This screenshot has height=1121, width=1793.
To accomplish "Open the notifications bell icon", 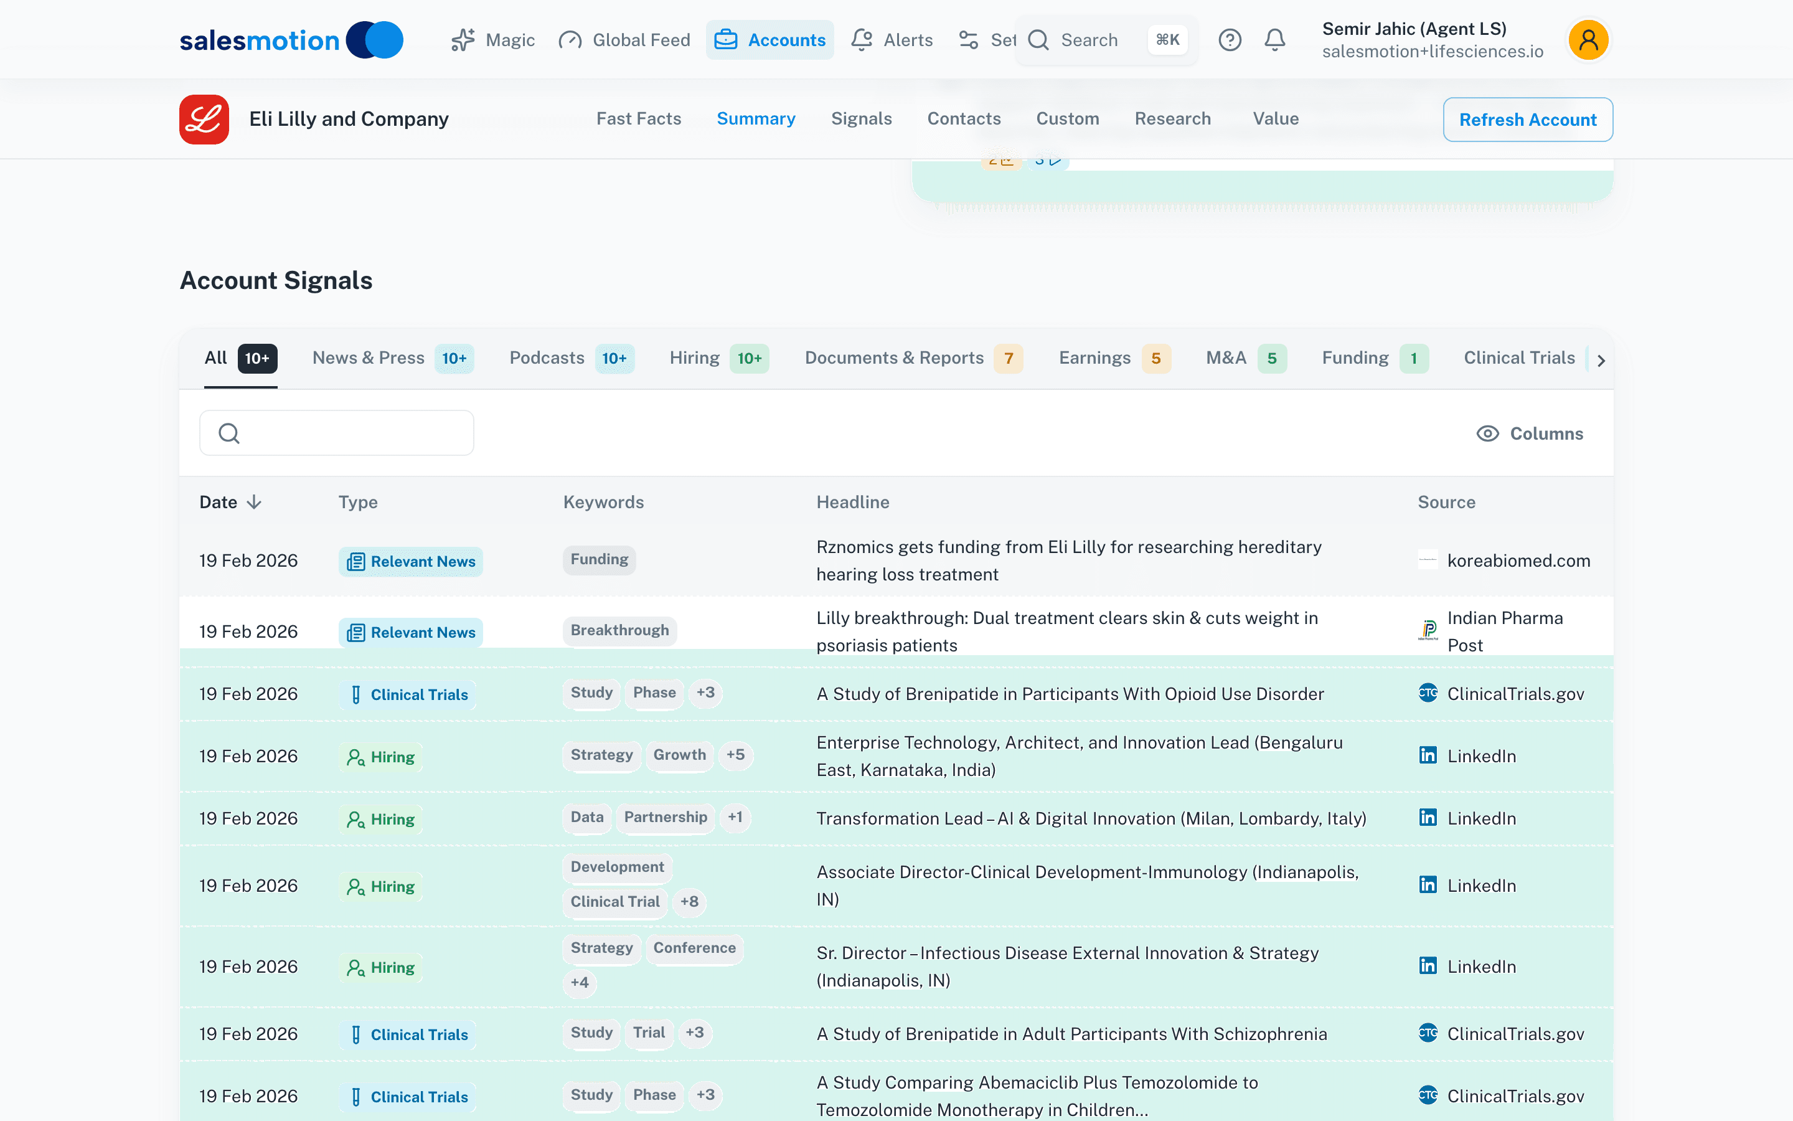I will coord(1274,40).
